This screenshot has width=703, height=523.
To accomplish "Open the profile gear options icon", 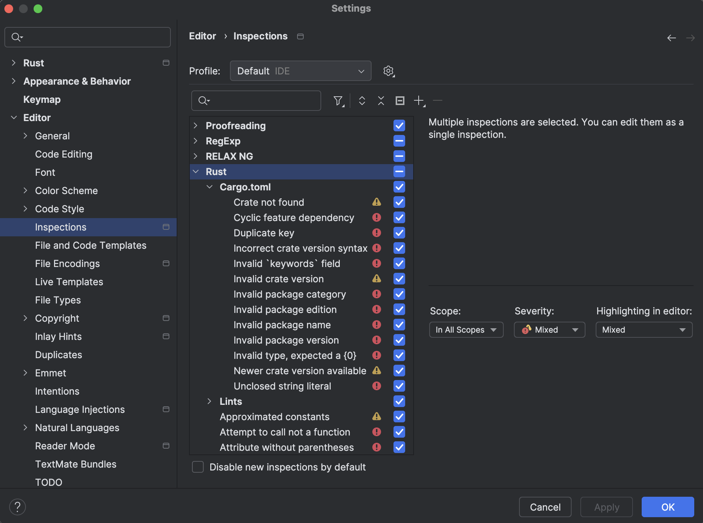I will point(389,71).
